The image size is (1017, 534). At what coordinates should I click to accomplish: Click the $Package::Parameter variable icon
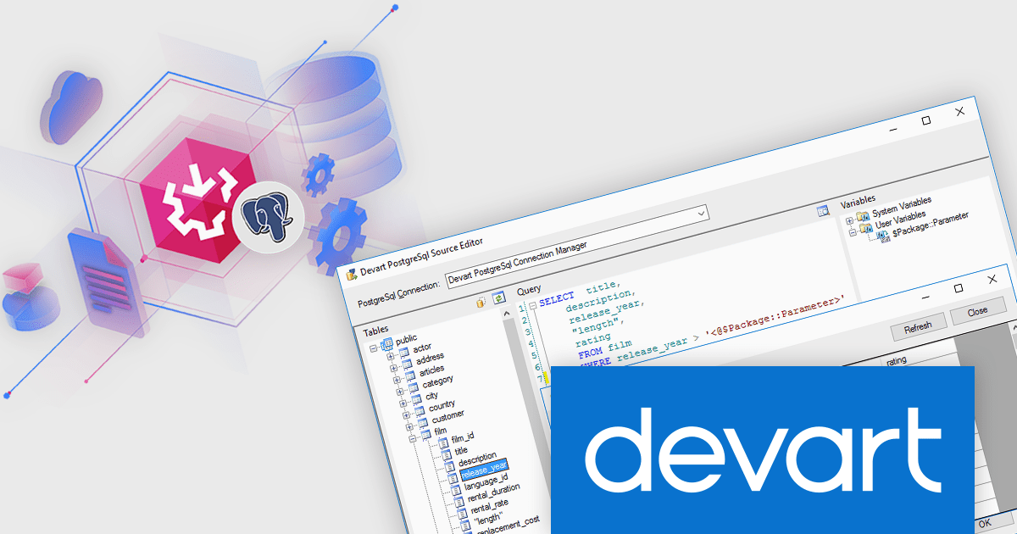pyautogui.click(x=885, y=237)
